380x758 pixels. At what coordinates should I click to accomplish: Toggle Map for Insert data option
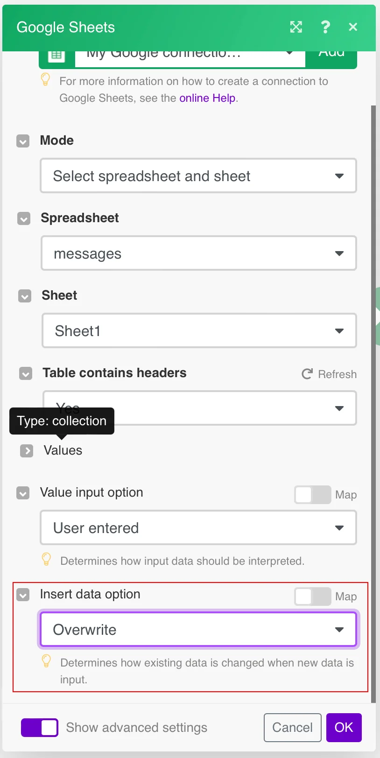313,597
